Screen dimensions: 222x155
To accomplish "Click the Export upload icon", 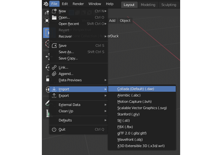I will pyautogui.click(x=54, y=96).
